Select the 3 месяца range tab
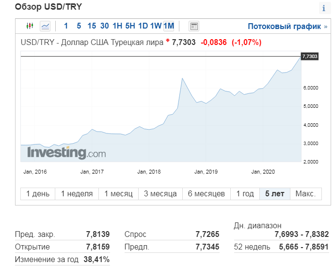The image size is (335, 279). coord(160,194)
